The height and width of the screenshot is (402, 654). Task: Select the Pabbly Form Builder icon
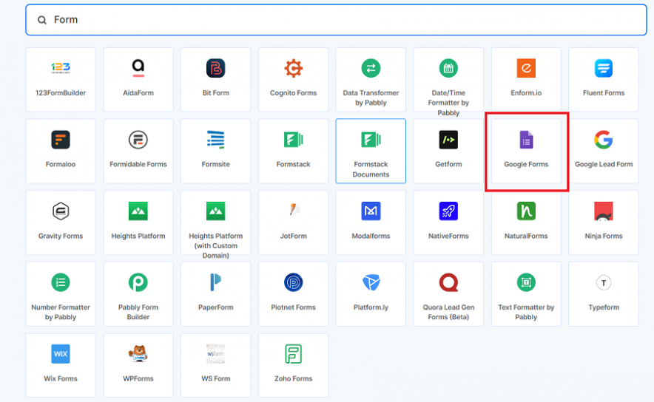click(x=138, y=282)
